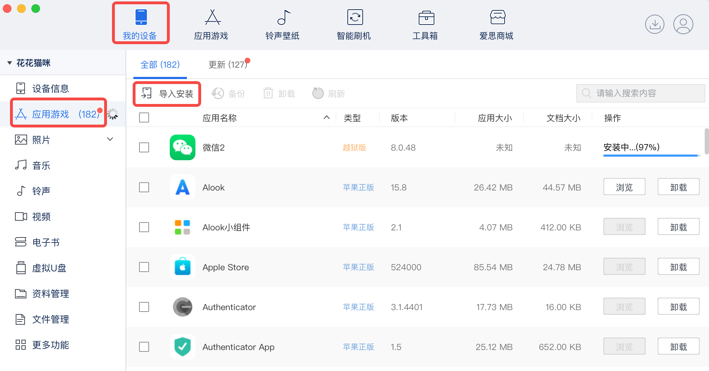Click the Apple Store app icon
The height and width of the screenshot is (371, 709).
point(183,267)
